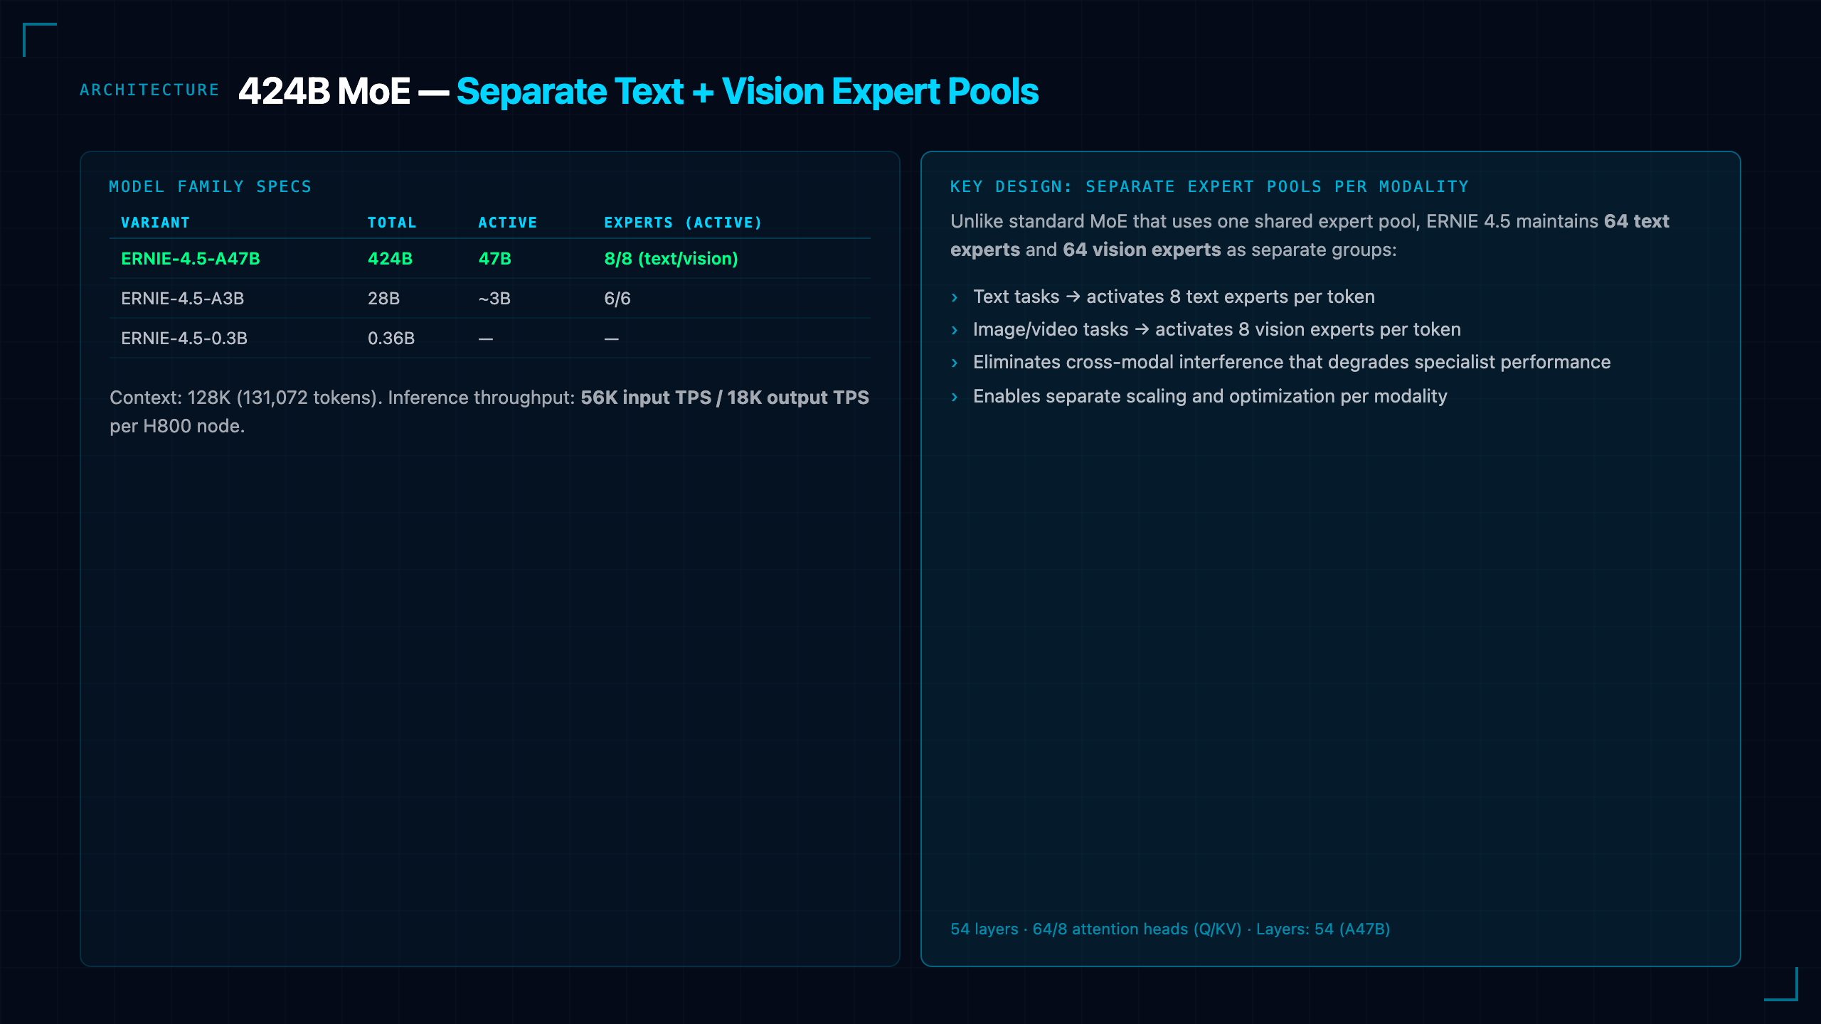Image resolution: width=1821 pixels, height=1024 pixels.
Task: Click the MODEL FAMILY SPECS heading
Action: point(211,187)
